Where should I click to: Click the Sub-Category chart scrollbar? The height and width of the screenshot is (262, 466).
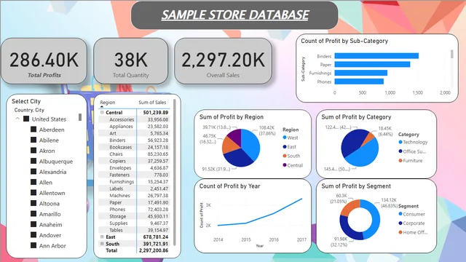coord(452,54)
